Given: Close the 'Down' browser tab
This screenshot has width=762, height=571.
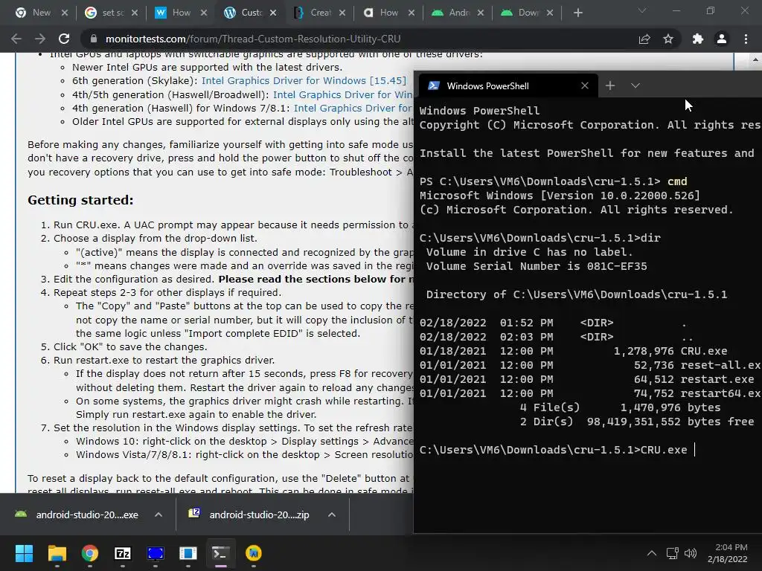Looking at the screenshot, I should point(550,13).
